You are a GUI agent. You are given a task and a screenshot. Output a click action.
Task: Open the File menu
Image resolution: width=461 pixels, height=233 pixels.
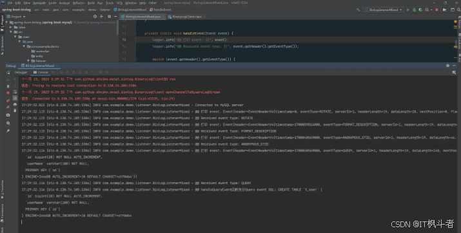(10, 3)
